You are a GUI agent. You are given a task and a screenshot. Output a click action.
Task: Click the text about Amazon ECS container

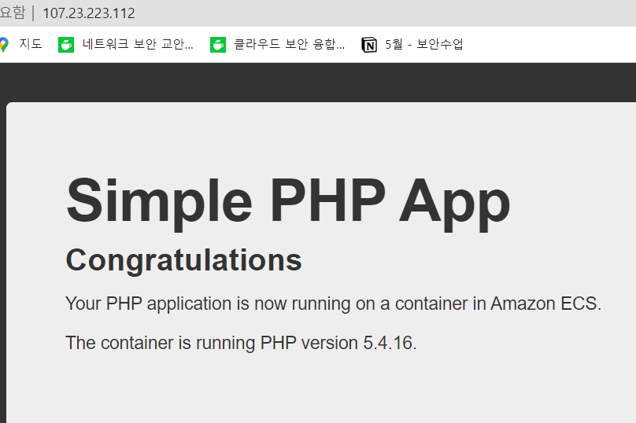point(334,303)
